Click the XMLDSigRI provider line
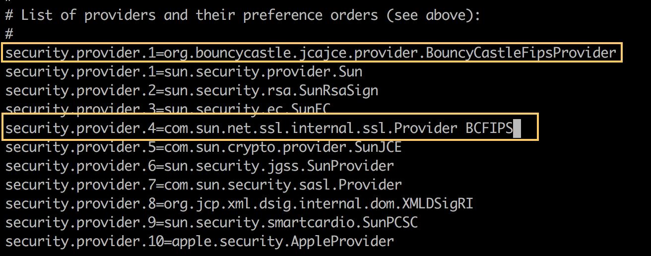651x256 pixels. tap(239, 204)
